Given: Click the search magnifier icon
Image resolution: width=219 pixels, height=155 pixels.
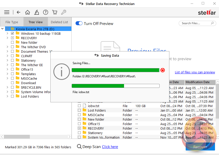Looking at the screenshot, I should tap(212, 23).
